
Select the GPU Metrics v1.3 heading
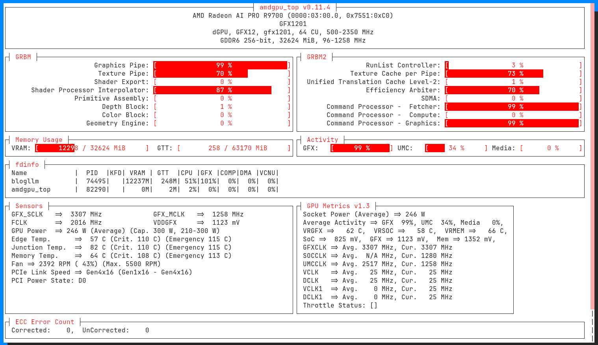338,206
